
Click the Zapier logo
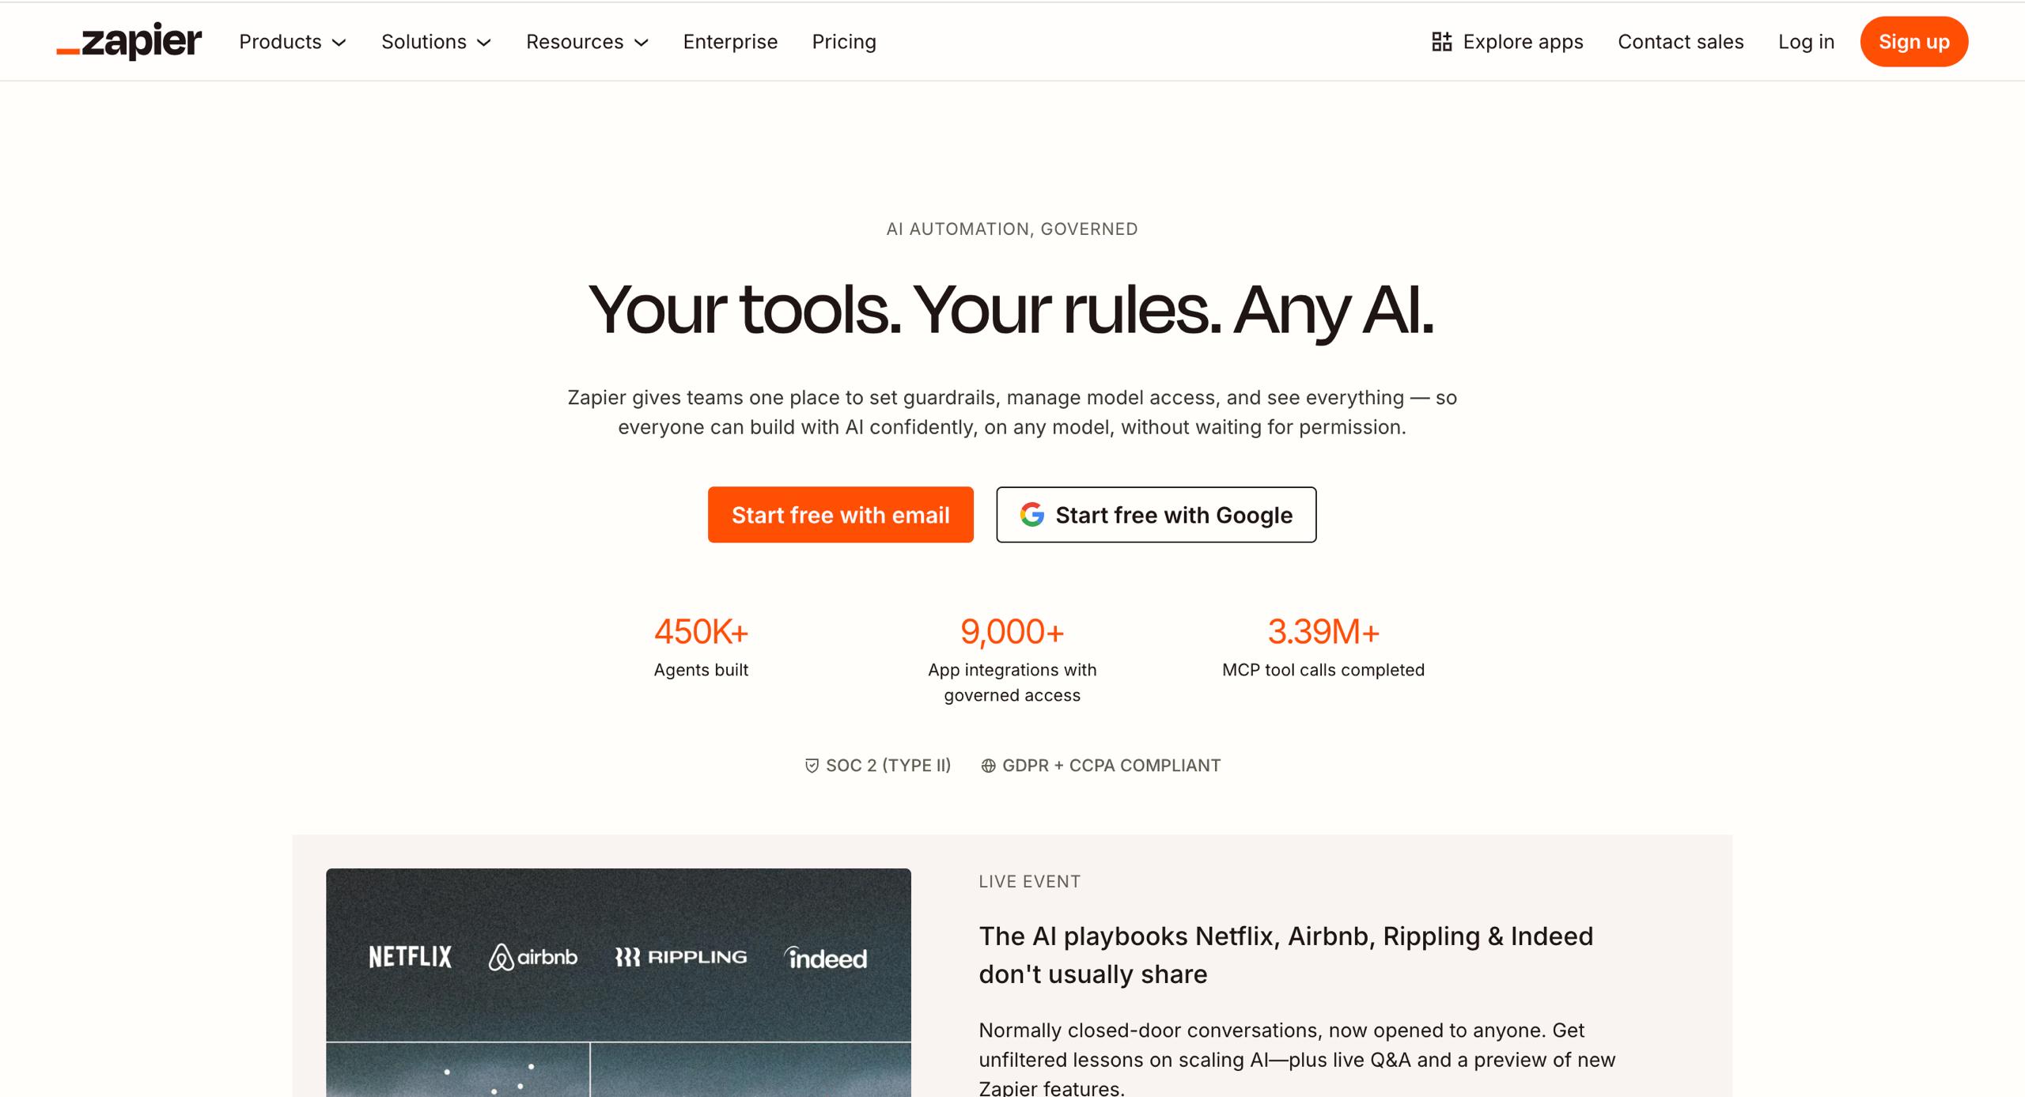click(x=129, y=41)
